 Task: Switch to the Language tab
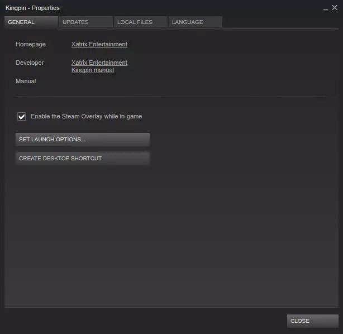click(196, 22)
